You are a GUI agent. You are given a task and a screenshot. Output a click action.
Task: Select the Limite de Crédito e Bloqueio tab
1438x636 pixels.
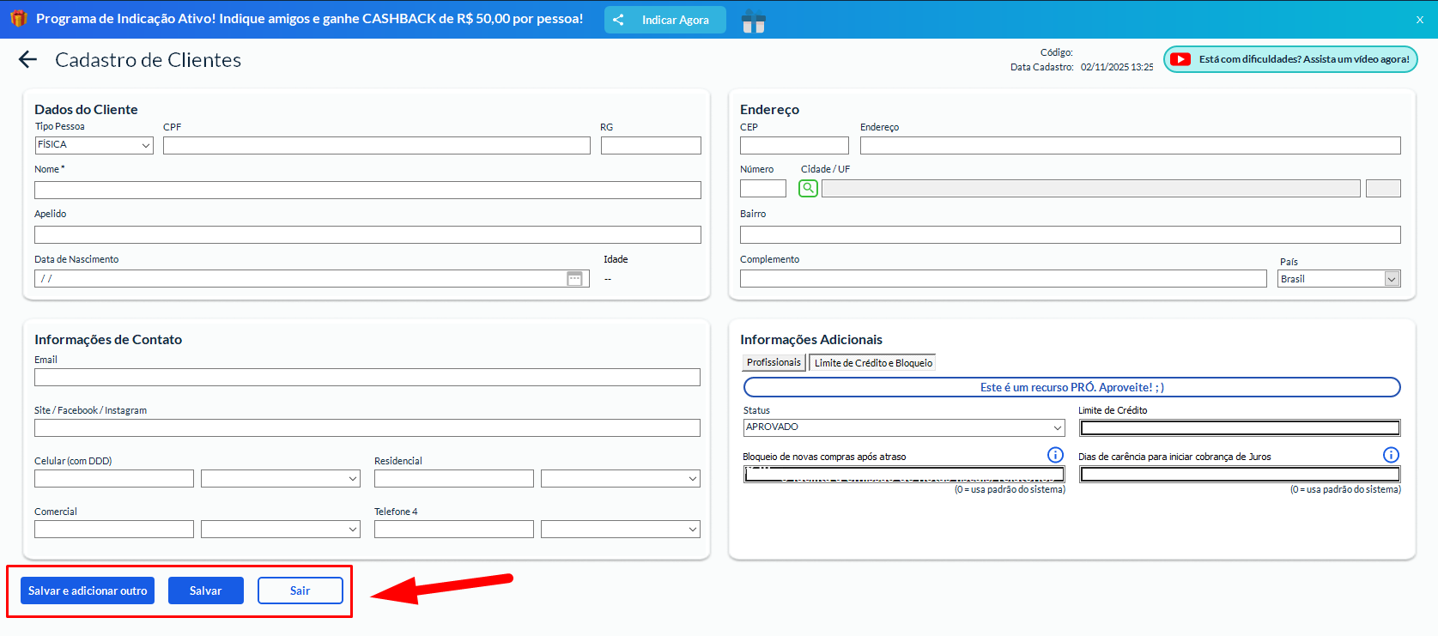pos(872,363)
